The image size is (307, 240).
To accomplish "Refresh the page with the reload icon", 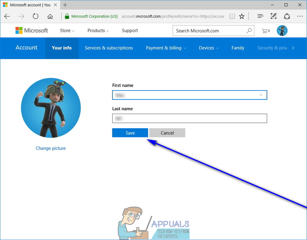I will (35, 16).
